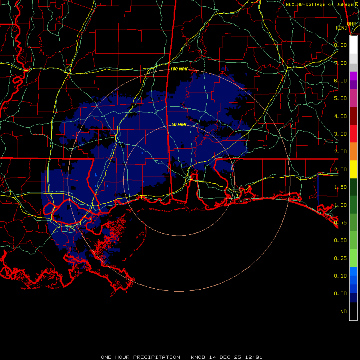360x360 pixels.
Task: Select the bright red color bar segment
Action: [353, 134]
